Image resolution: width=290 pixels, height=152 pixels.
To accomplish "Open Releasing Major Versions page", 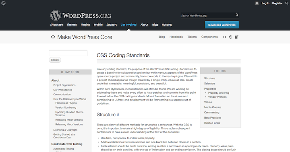I will [x=69, y=120].
